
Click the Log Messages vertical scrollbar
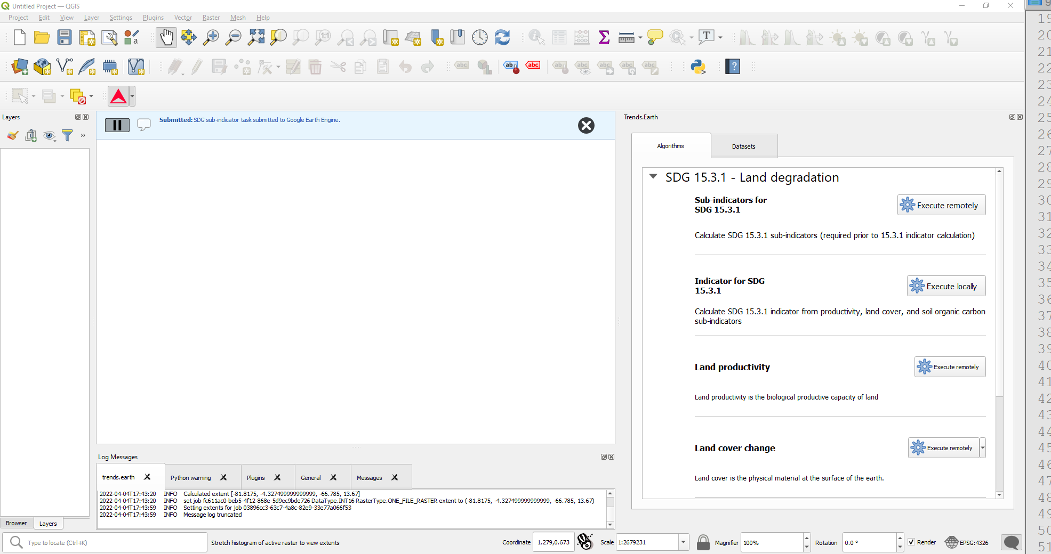[x=610, y=509]
